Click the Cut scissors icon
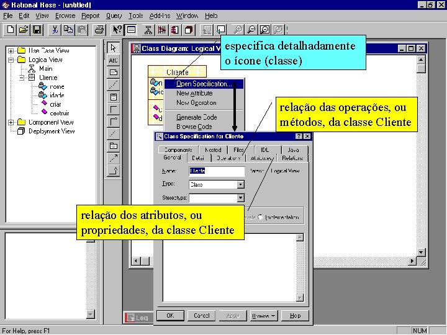 point(55,30)
